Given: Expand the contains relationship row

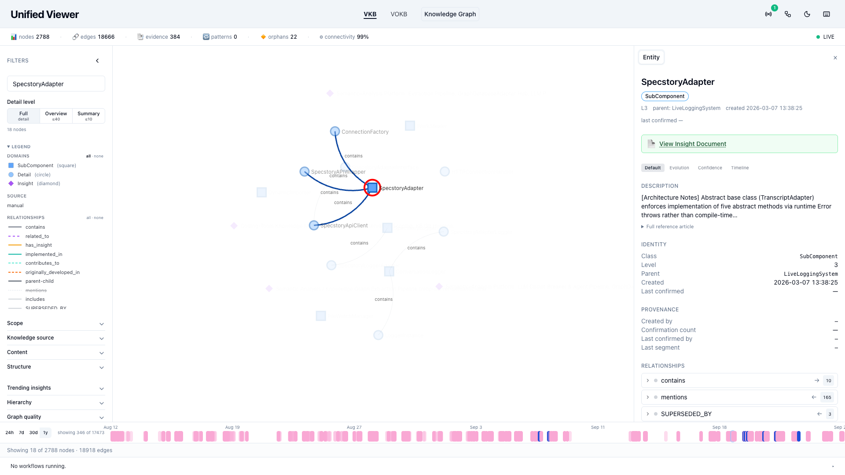Looking at the screenshot, I should click(x=739, y=380).
